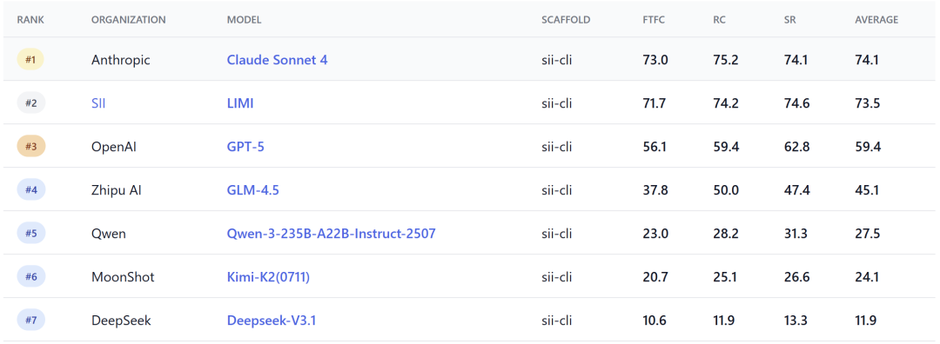Open the Kimi-K2(0711) model link
The image size is (940, 344).
[268, 277]
